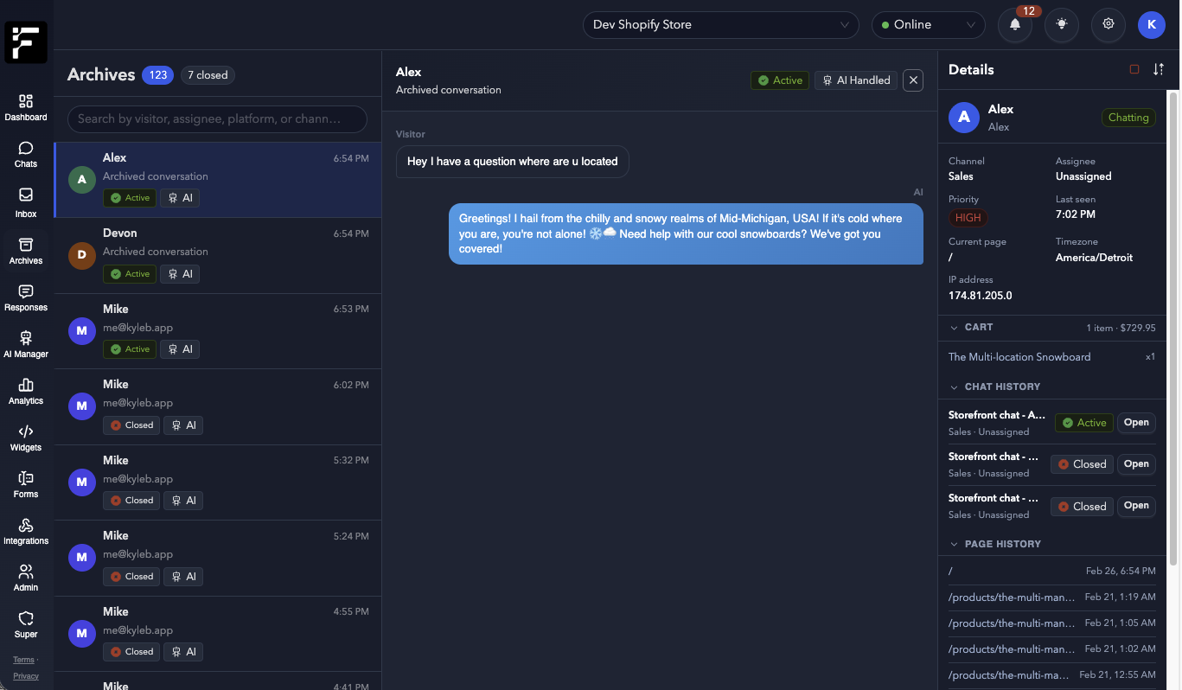1182x690 pixels.
Task: Click the sort arrows icon in Details
Action: (1159, 69)
